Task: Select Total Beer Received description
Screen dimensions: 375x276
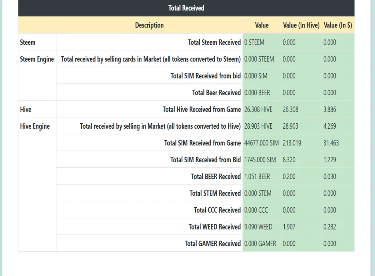Action: (217, 93)
